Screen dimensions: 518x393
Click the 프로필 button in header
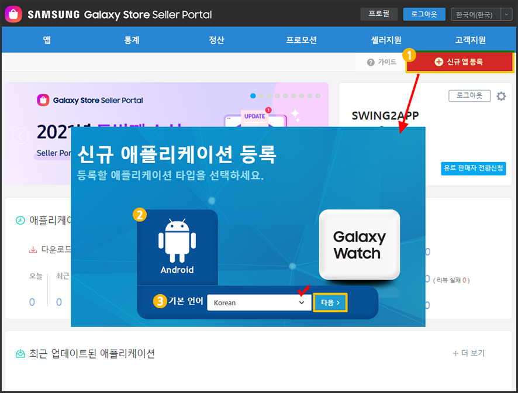tap(379, 14)
